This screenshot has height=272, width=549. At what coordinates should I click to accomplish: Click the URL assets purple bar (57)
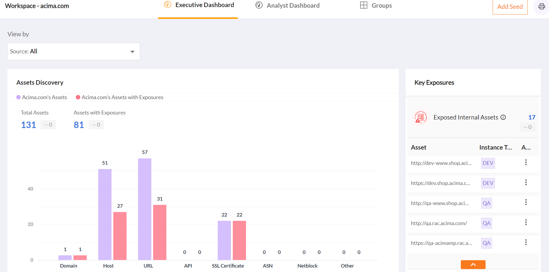tap(145, 209)
